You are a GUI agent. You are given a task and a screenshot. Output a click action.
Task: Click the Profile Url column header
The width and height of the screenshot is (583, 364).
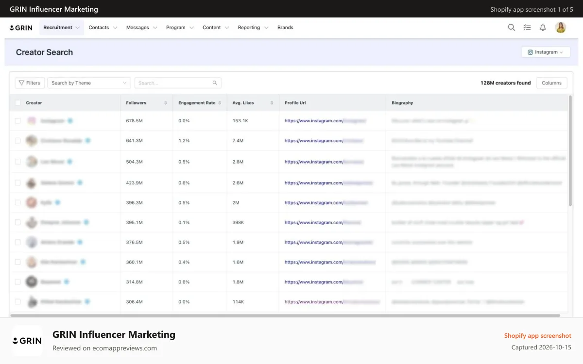[295, 103]
